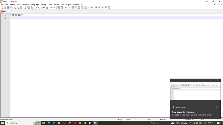Click the 'length : 11' status bar entry
Image resolution: width=223 pixels, height=125 pixels.
121,119
